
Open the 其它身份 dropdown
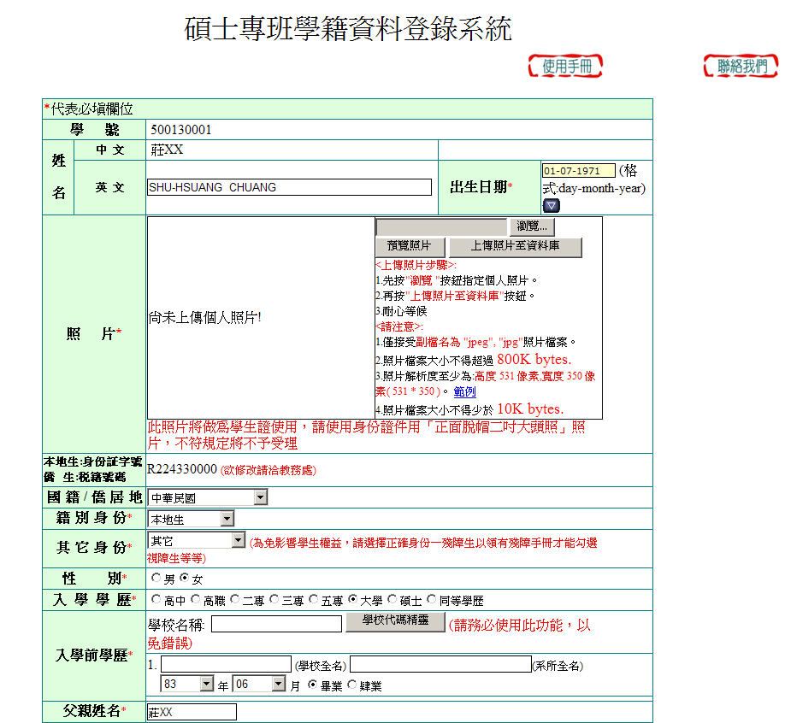[197, 541]
